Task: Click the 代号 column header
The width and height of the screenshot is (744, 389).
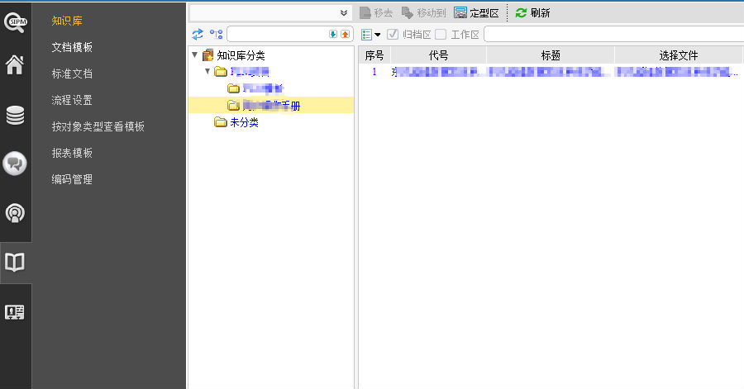Action: coord(438,55)
